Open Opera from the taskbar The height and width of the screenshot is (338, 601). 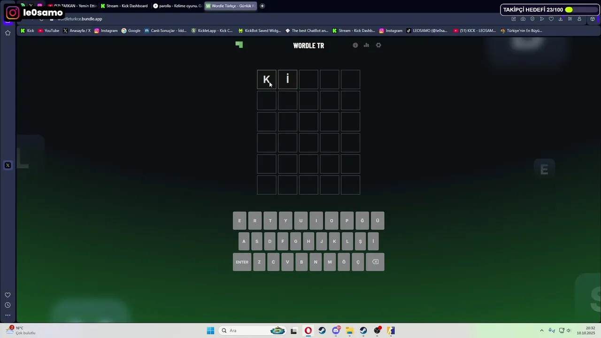[x=308, y=330]
